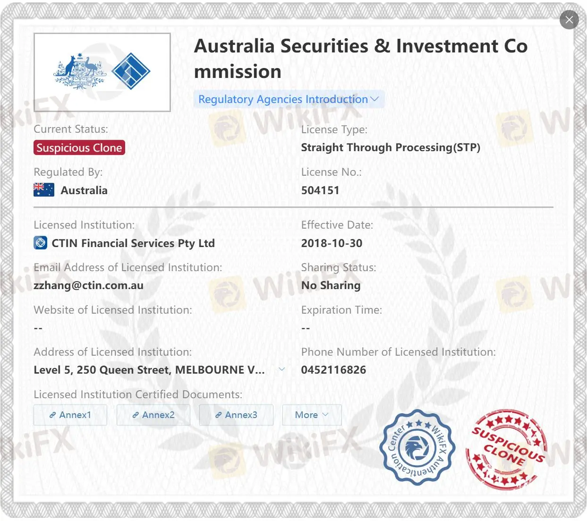This screenshot has width=587, height=521.
Task: Open the Annex3 document link
Action: coord(236,415)
